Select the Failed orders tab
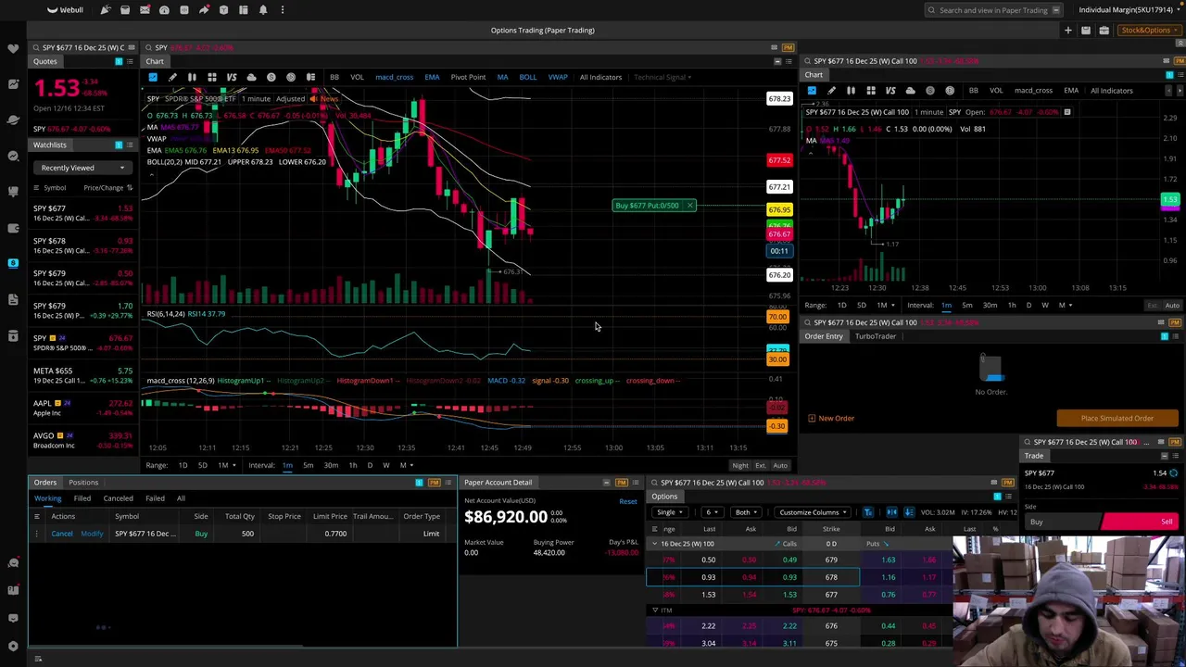 (155, 498)
